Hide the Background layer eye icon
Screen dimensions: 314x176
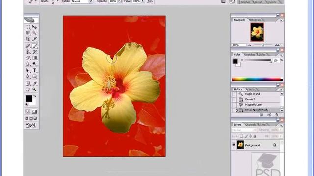click(x=234, y=145)
